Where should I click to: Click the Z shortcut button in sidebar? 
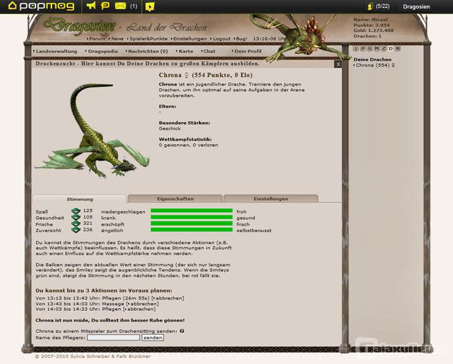(384, 48)
